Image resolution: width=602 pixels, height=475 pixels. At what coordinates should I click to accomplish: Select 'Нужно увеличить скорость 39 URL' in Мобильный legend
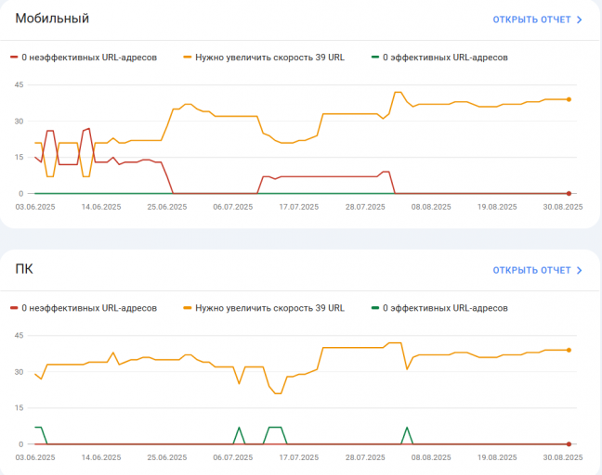[x=270, y=58]
